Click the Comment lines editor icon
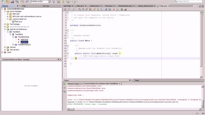 (122, 9)
